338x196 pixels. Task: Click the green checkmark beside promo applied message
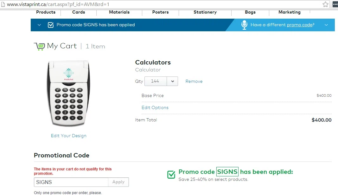point(171,175)
